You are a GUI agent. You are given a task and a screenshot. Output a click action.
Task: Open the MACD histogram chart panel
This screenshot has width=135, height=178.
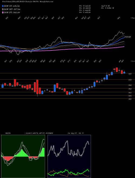(23, 156)
